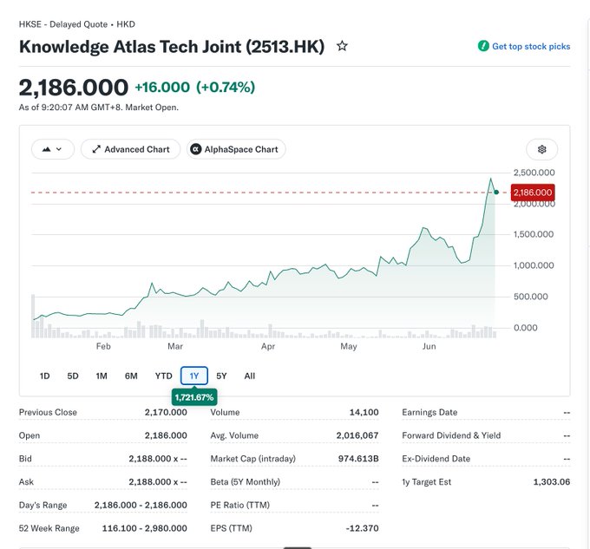Click the main price 2,186.000 heading
The image size is (590, 549).
[x=74, y=88]
